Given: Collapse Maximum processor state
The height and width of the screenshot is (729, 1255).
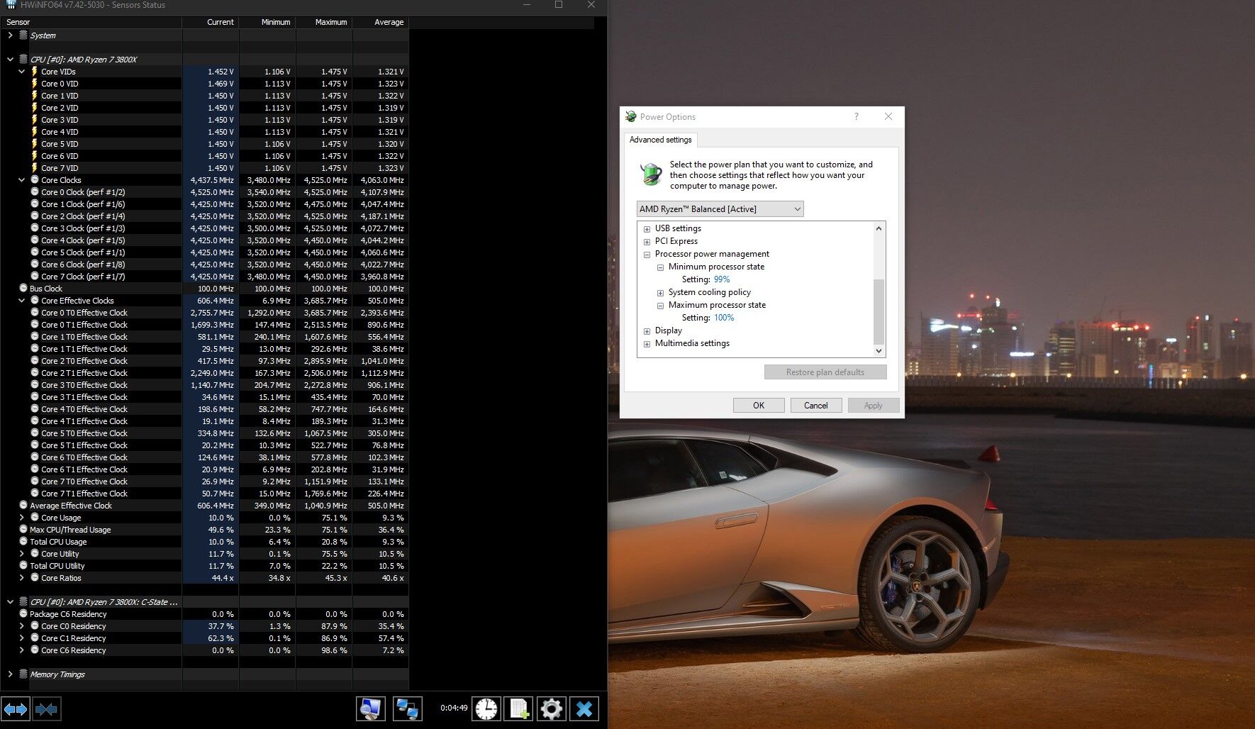Looking at the screenshot, I should pyautogui.click(x=660, y=306).
